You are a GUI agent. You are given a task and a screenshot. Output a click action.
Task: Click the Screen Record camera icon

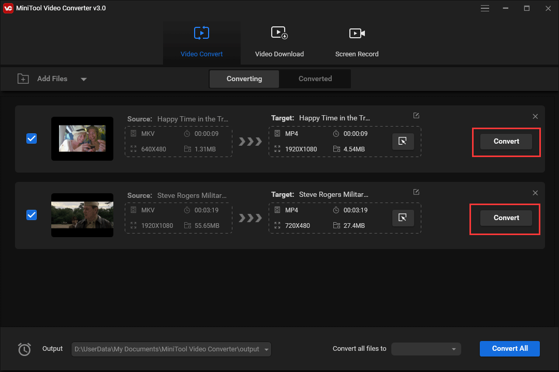[357, 33]
